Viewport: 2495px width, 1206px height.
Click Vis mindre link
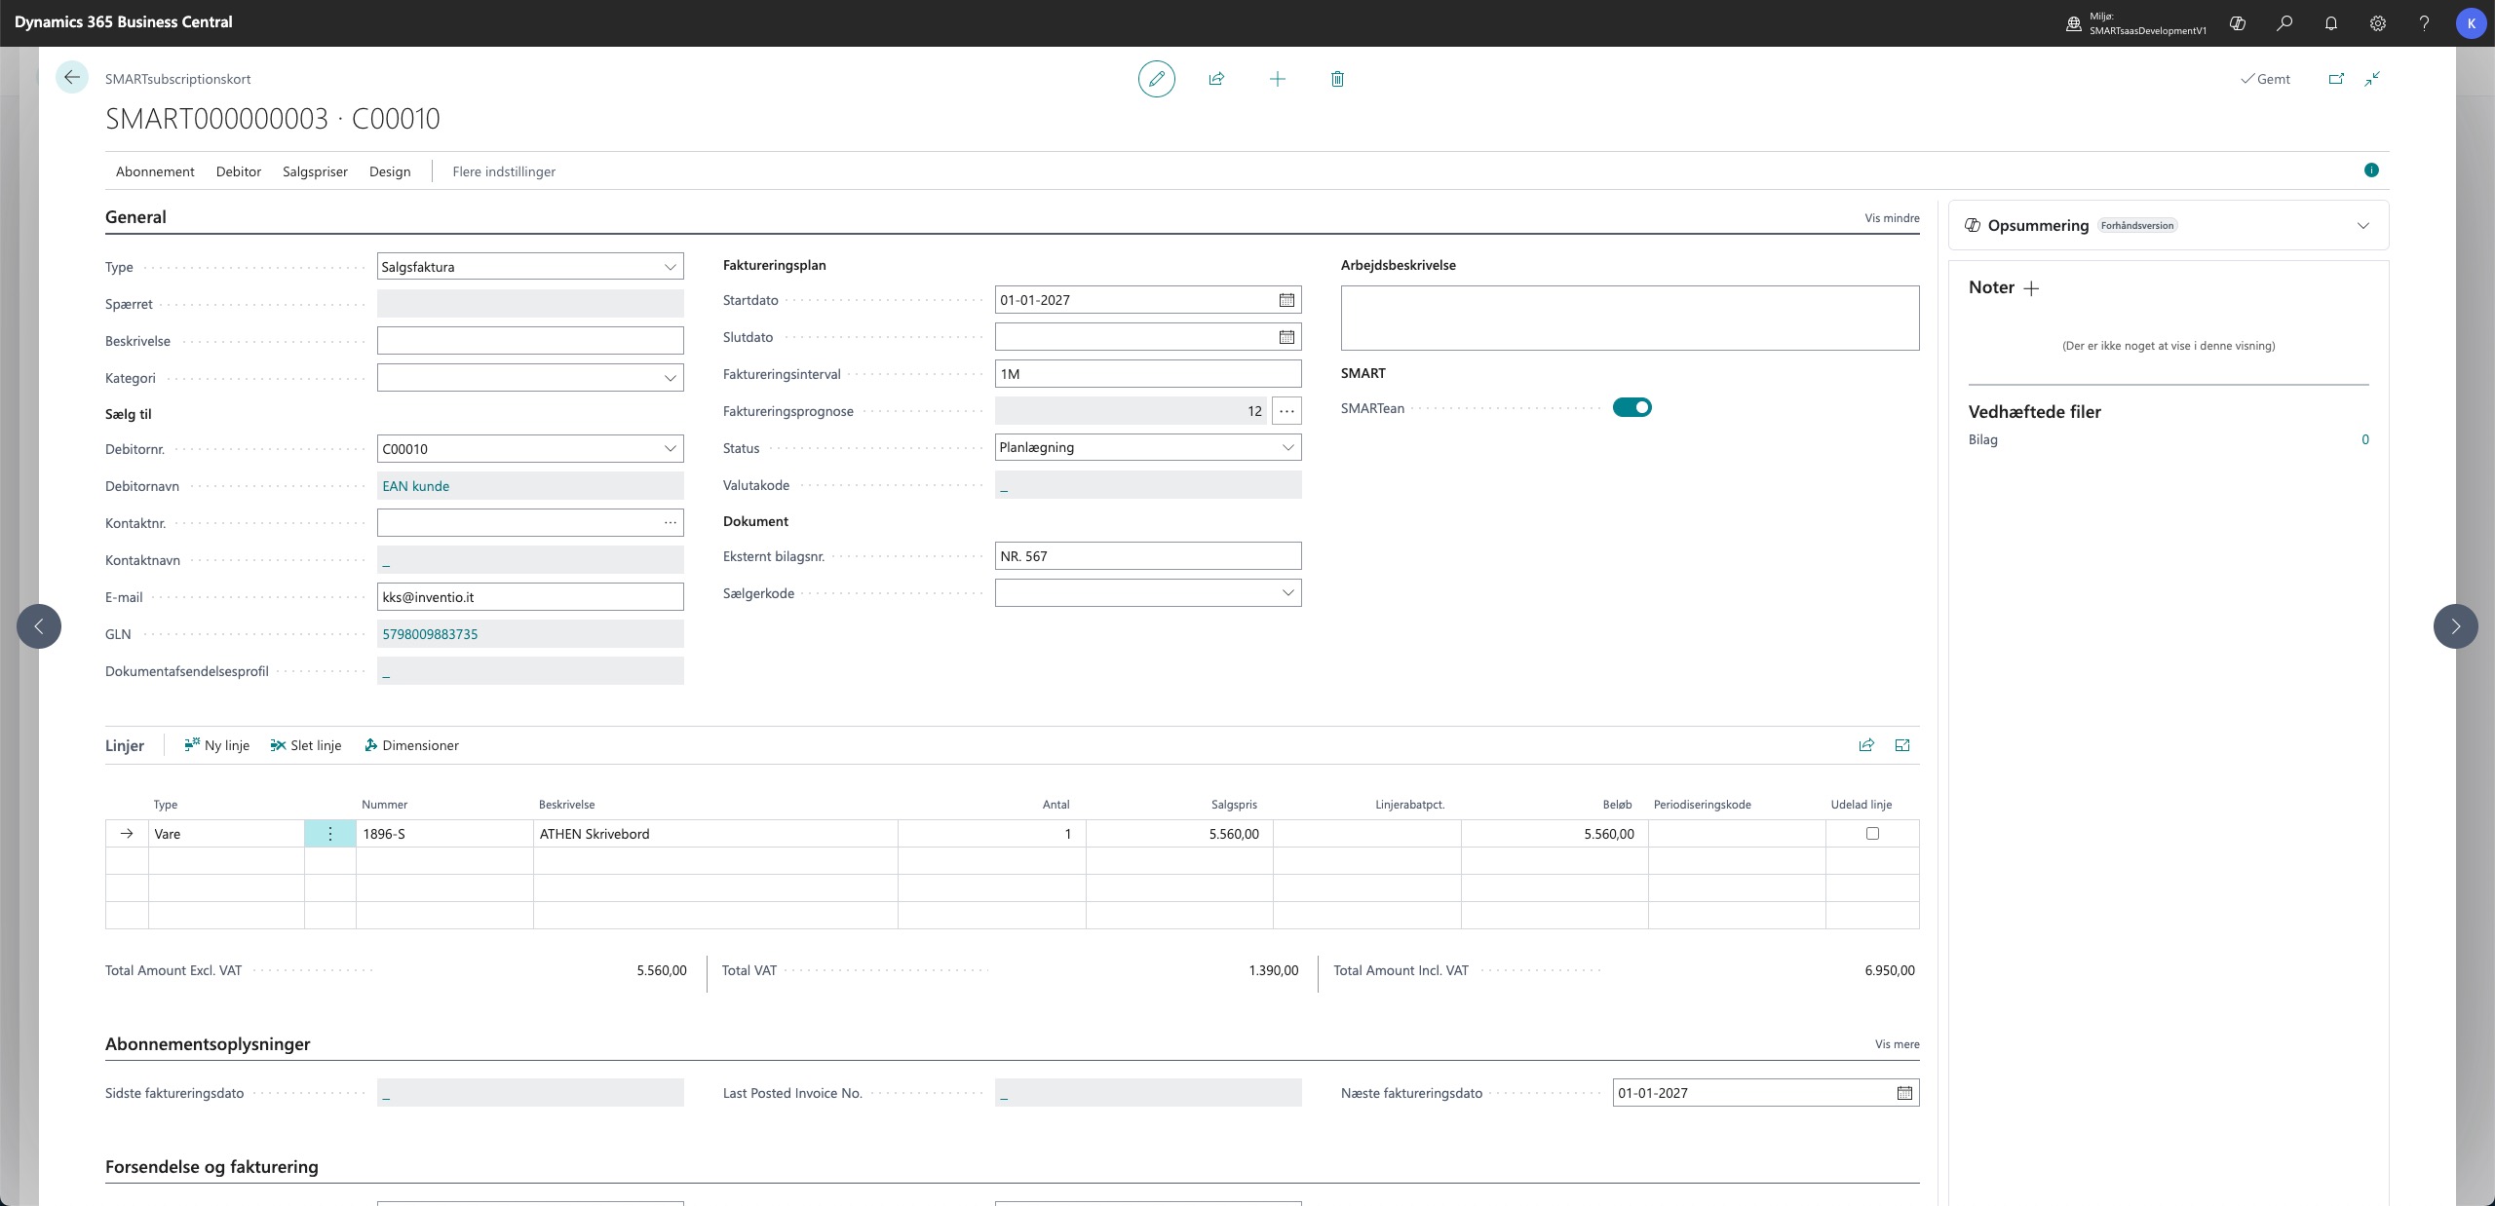[1892, 218]
